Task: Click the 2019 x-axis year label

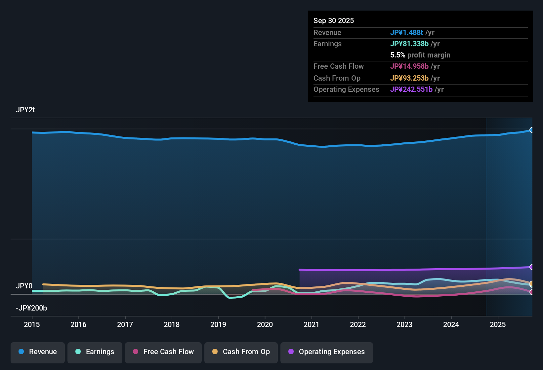Action: point(218,324)
